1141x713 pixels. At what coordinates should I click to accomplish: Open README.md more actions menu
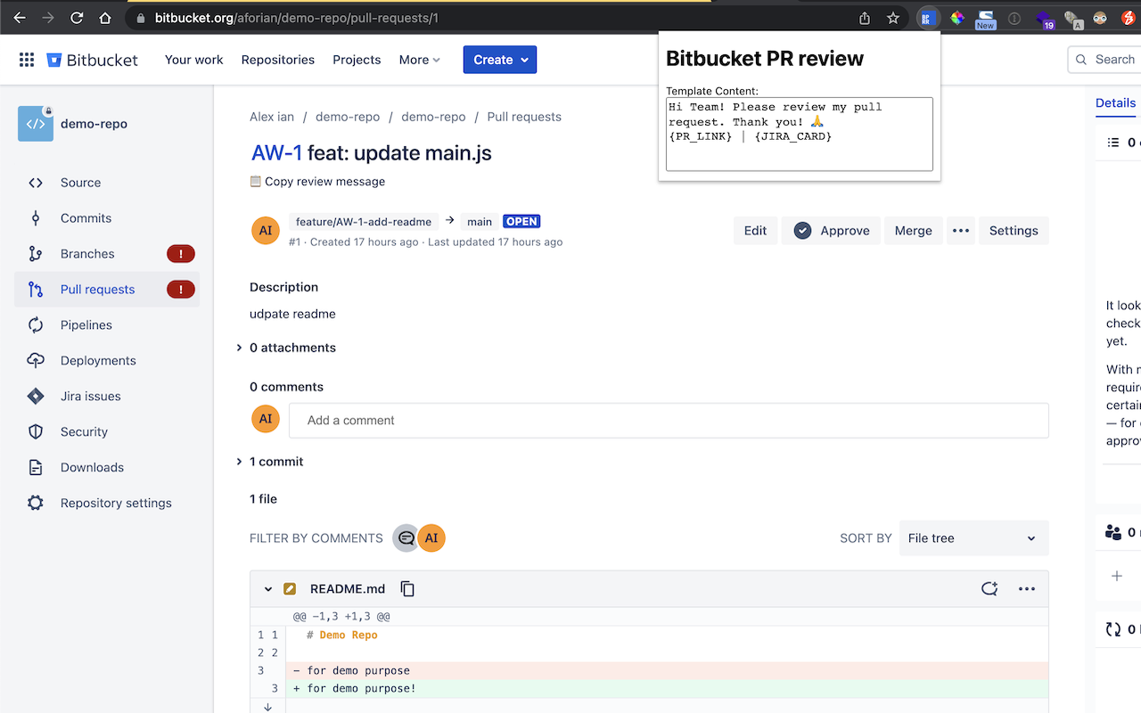pos(1027,589)
